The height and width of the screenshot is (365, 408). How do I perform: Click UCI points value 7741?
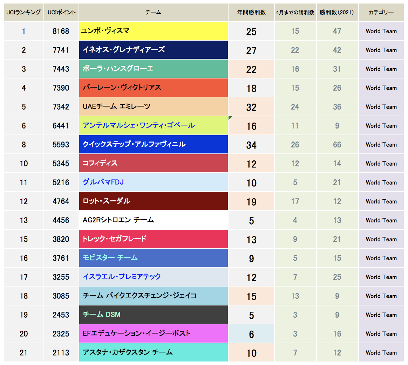tap(61, 50)
